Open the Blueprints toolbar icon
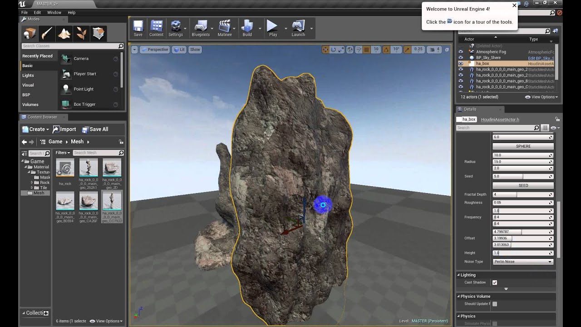This screenshot has height=327, width=581. pos(201,28)
